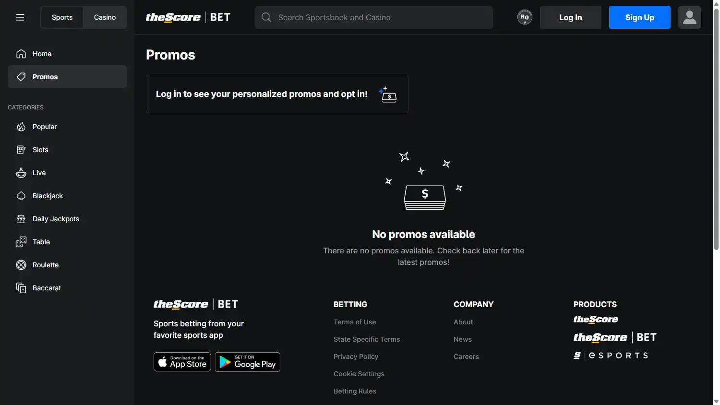
Task: Click the Promos tag icon
Action: [x=21, y=77]
